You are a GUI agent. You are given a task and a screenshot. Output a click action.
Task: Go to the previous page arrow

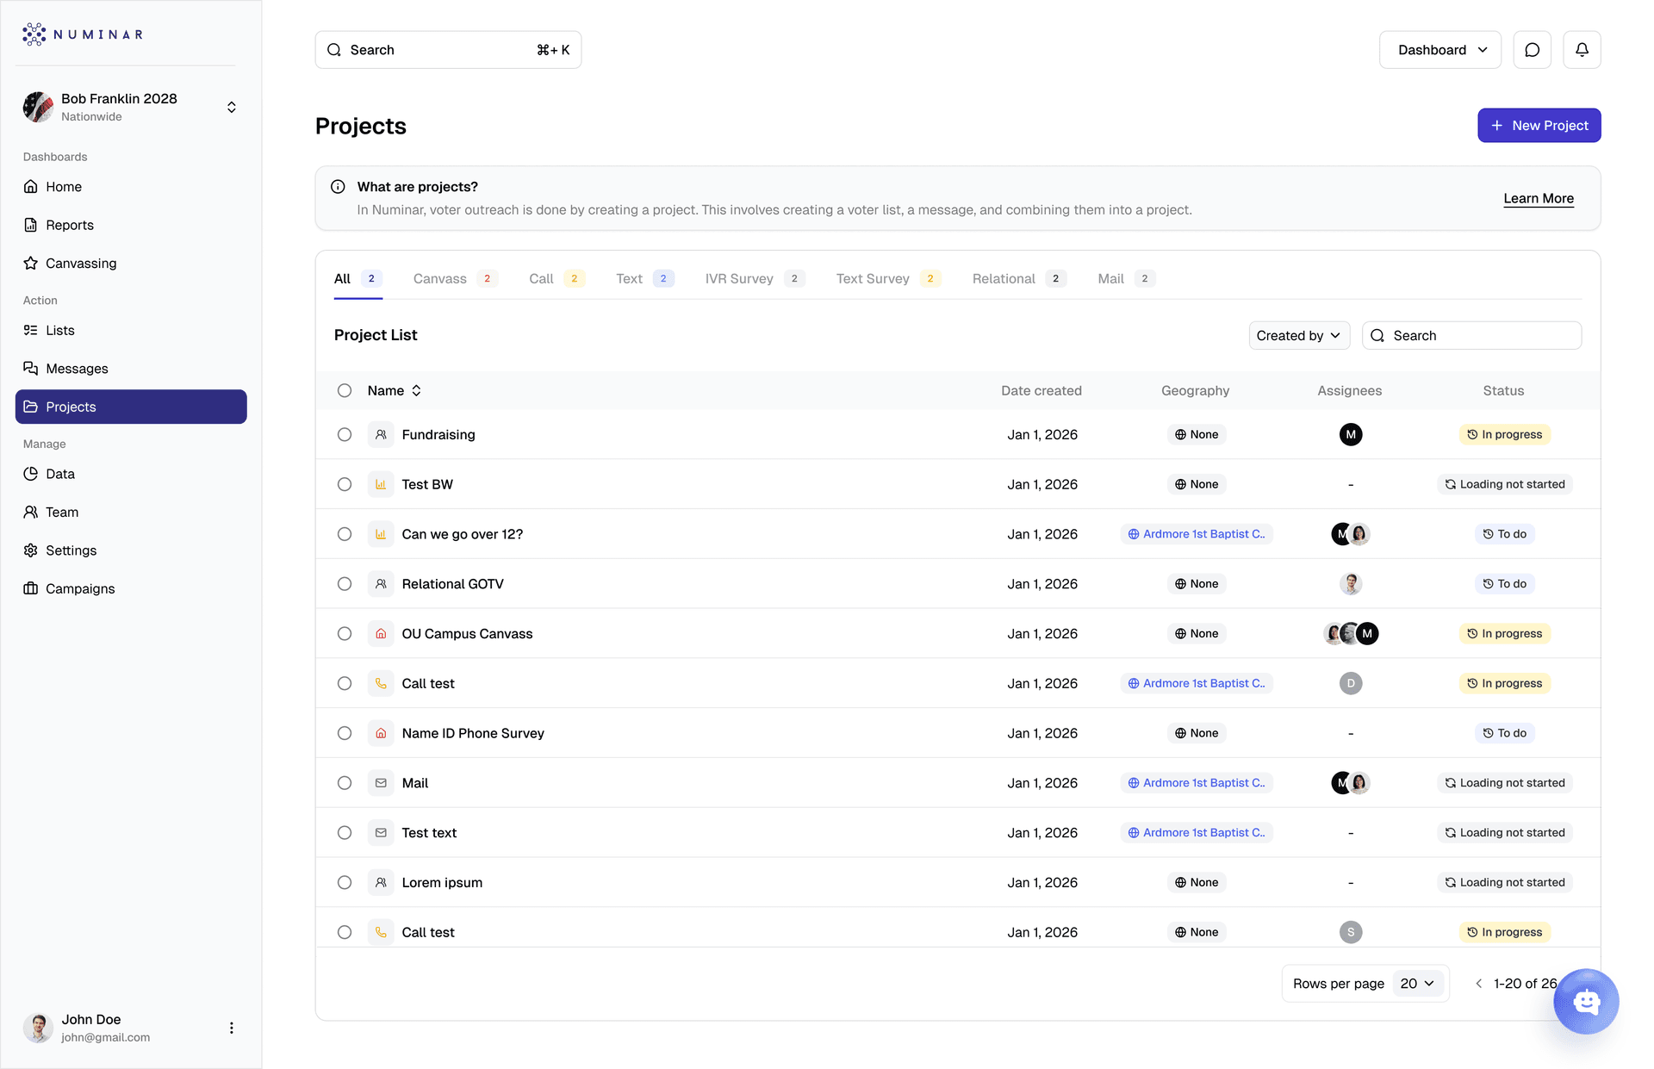[x=1478, y=984]
